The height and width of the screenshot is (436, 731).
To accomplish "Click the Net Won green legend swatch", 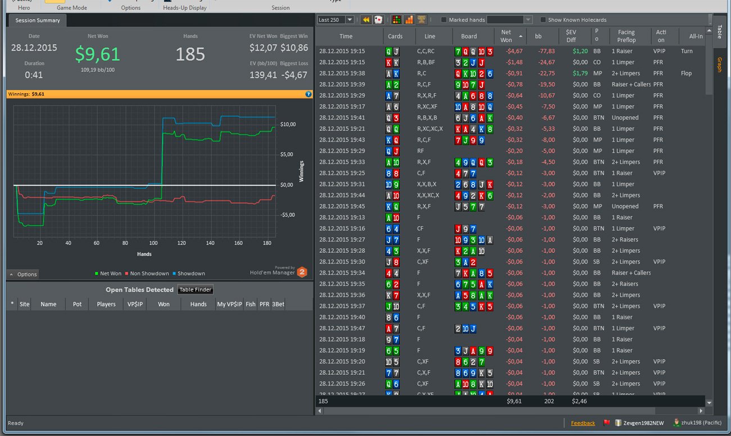I will 96,274.
